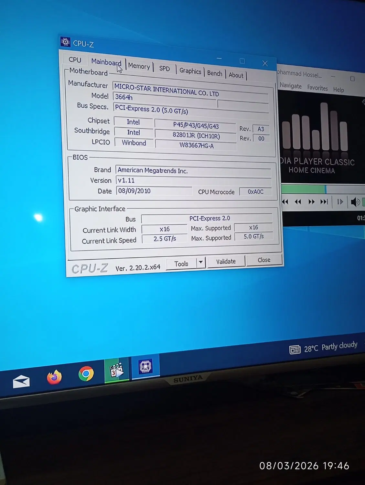Switch to the CPU tab in CPU-Z
The image size is (365, 485).
(x=75, y=59)
